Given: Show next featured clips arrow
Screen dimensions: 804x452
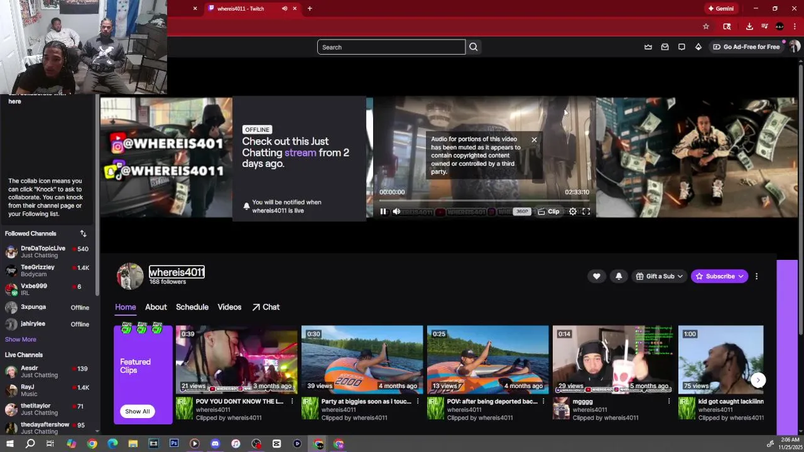Looking at the screenshot, I should (x=758, y=380).
